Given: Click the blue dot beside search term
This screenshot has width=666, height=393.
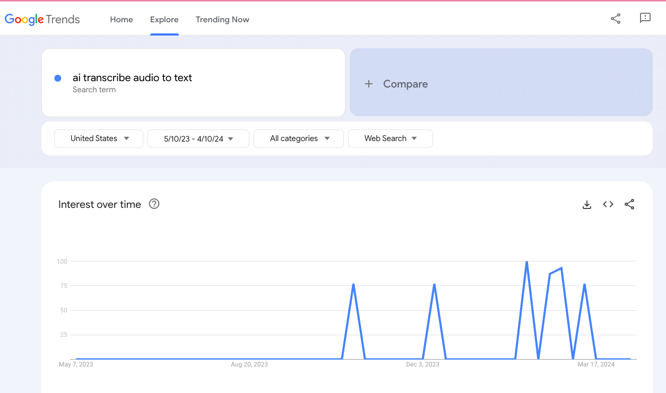Looking at the screenshot, I should click(58, 78).
